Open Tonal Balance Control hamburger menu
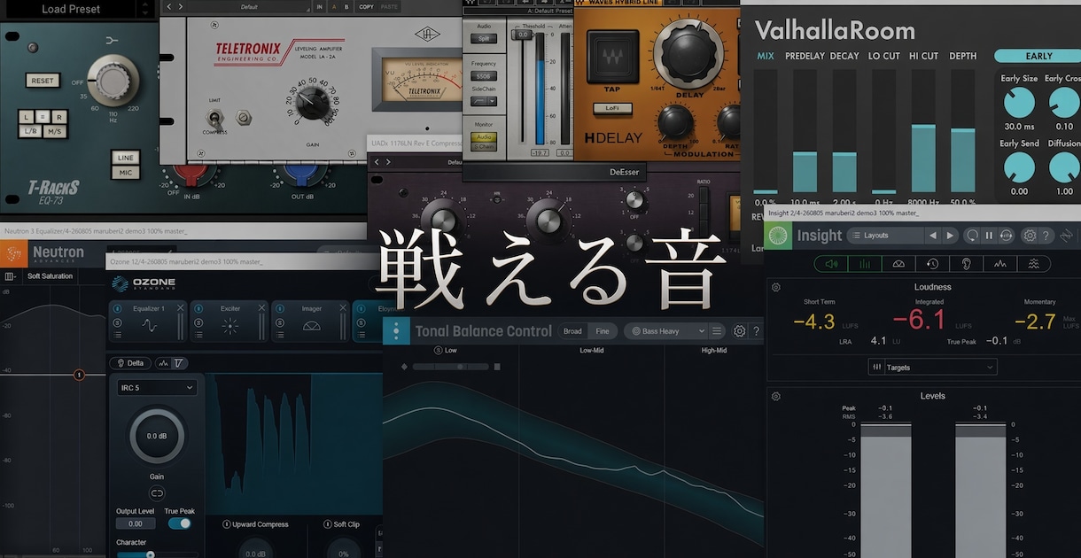The image size is (1081, 558). click(718, 331)
